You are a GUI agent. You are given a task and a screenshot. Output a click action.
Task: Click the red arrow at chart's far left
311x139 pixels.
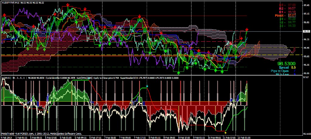pyautogui.click(x=5, y=14)
